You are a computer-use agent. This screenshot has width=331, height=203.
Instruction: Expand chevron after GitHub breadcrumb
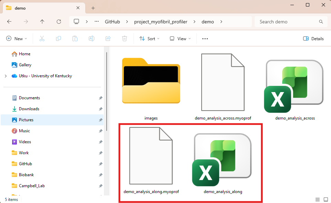pyautogui.click(x=127, y=22)
